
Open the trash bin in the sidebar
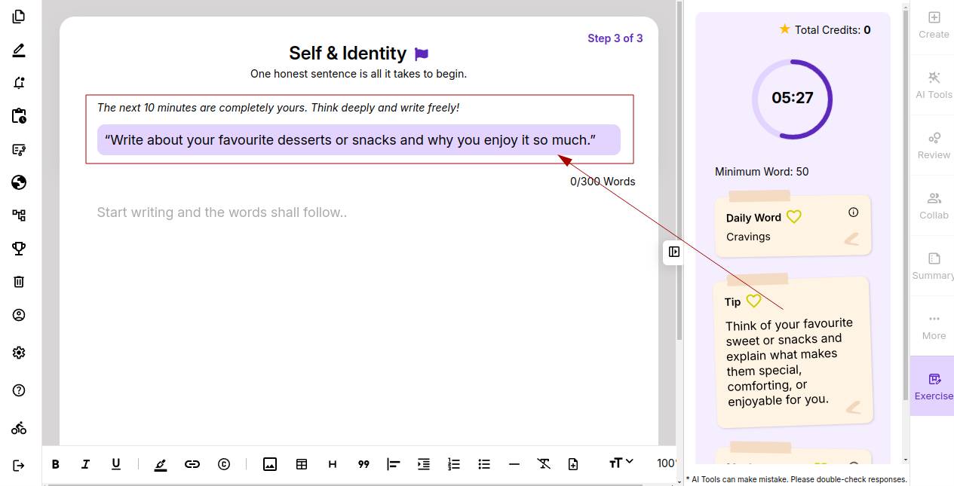[x=19, y=281]
